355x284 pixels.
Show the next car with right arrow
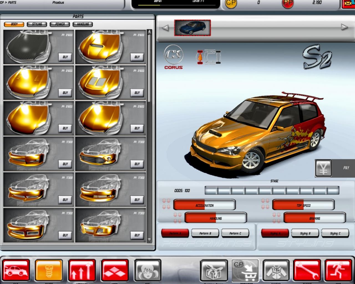(x=344, y=27)
